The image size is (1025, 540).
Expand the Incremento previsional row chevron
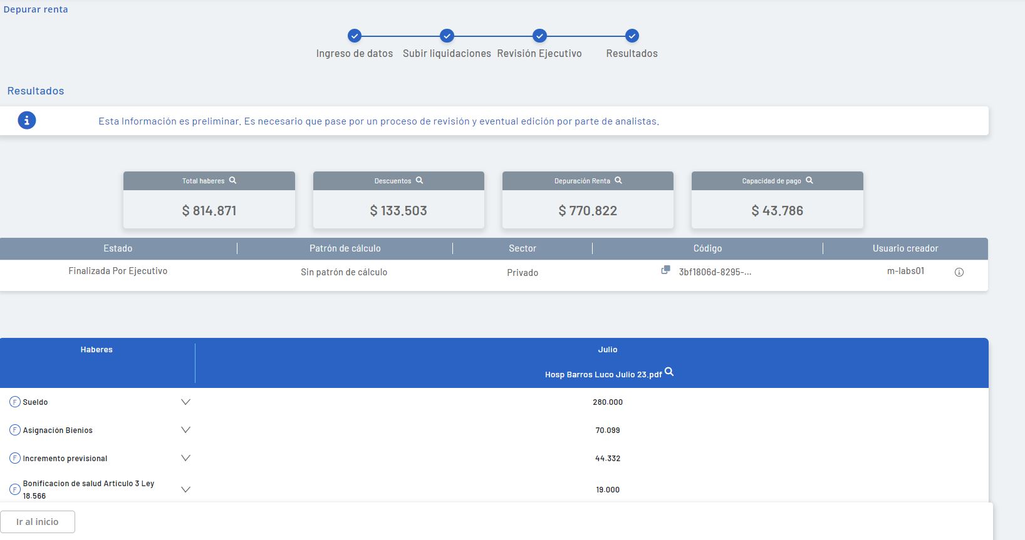point(185,458)
